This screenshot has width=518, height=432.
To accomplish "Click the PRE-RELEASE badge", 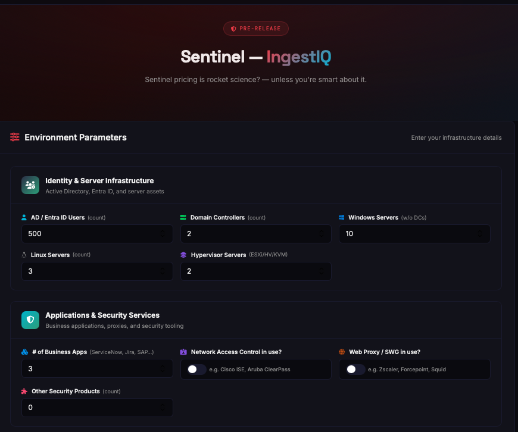I will pyautogui.click(x=256, y=29).
